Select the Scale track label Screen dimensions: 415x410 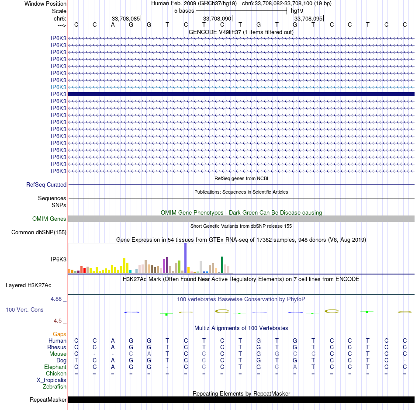click(x=59, y=11)
